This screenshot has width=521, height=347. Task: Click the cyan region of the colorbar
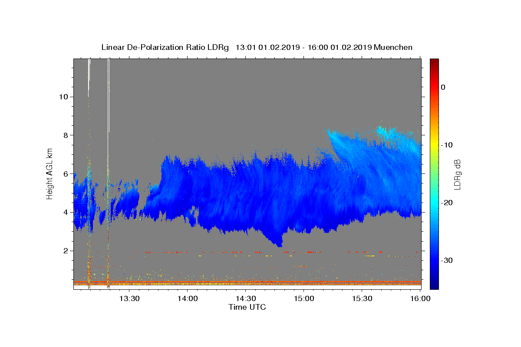(434, 203)
